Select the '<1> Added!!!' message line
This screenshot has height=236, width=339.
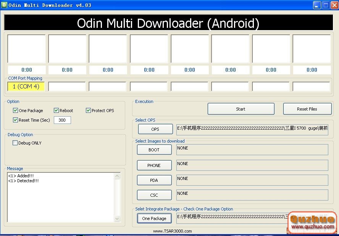coord(21,176)
